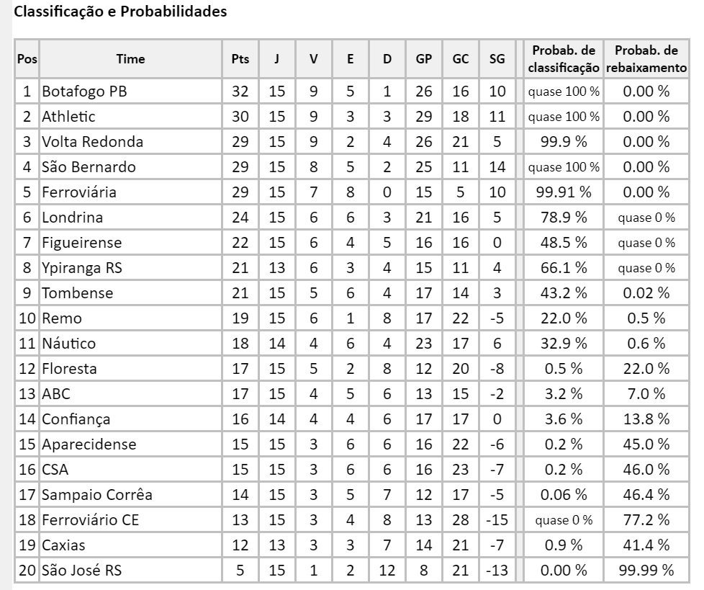This screenshot has width=704, height=590.
Task: Select the Náutico team name
Action: coord(68,344)
